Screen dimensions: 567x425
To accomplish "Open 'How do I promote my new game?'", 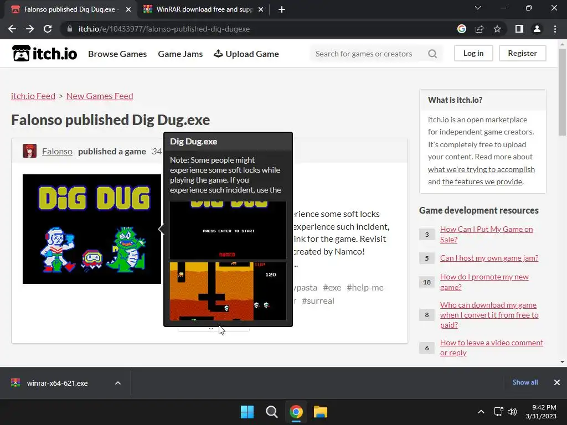I will (x=484, y=282).
